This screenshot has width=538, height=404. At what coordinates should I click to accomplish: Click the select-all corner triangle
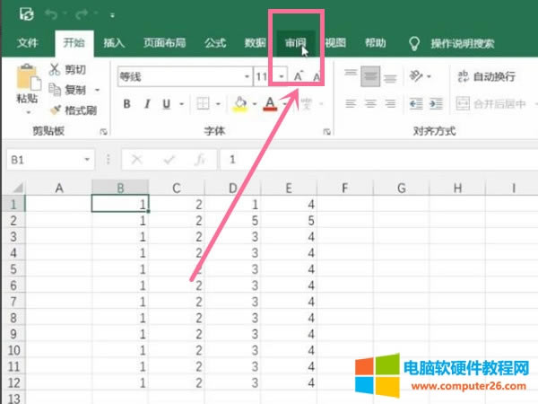[x=17, y=188]
